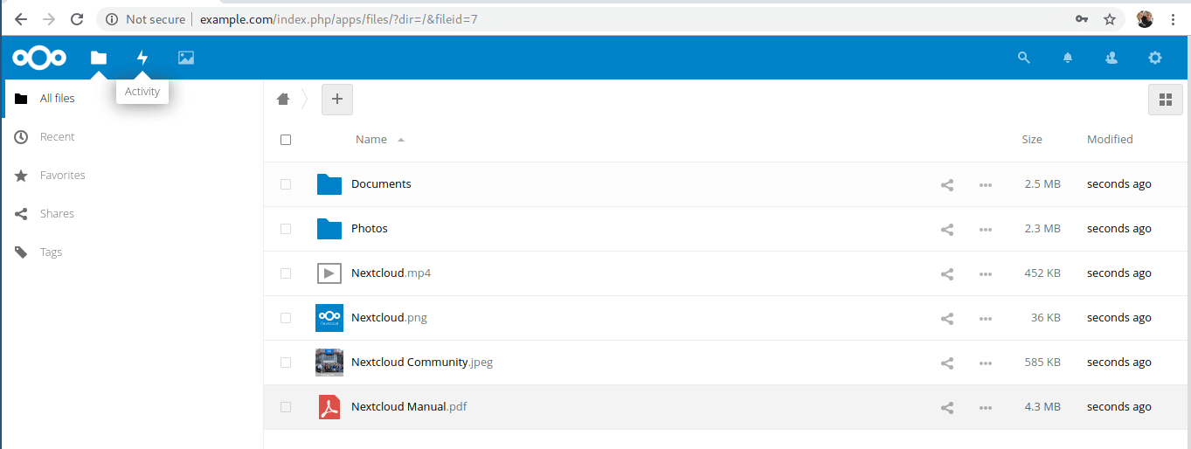1191x449 pixels.
Task: Reload the page in browser
Action: [x=77, y=19]
